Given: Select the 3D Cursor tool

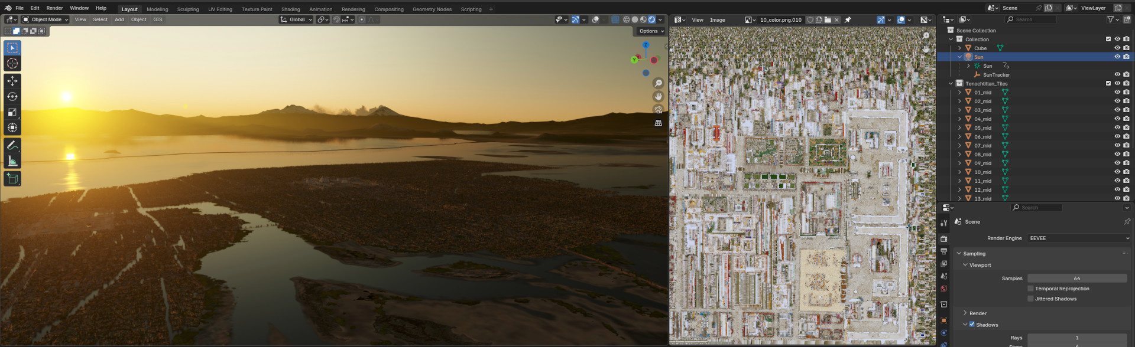Looking at the screenshot, I should coord(12,64).
